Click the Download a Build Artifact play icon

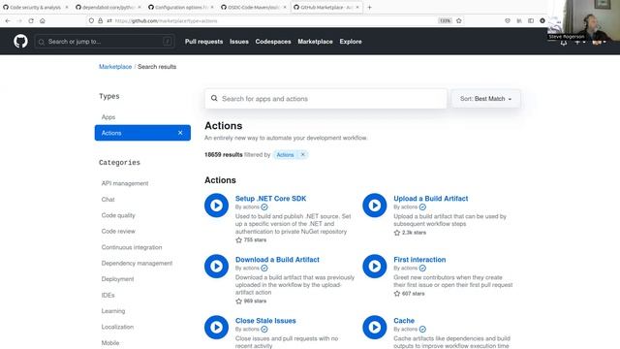216,267
